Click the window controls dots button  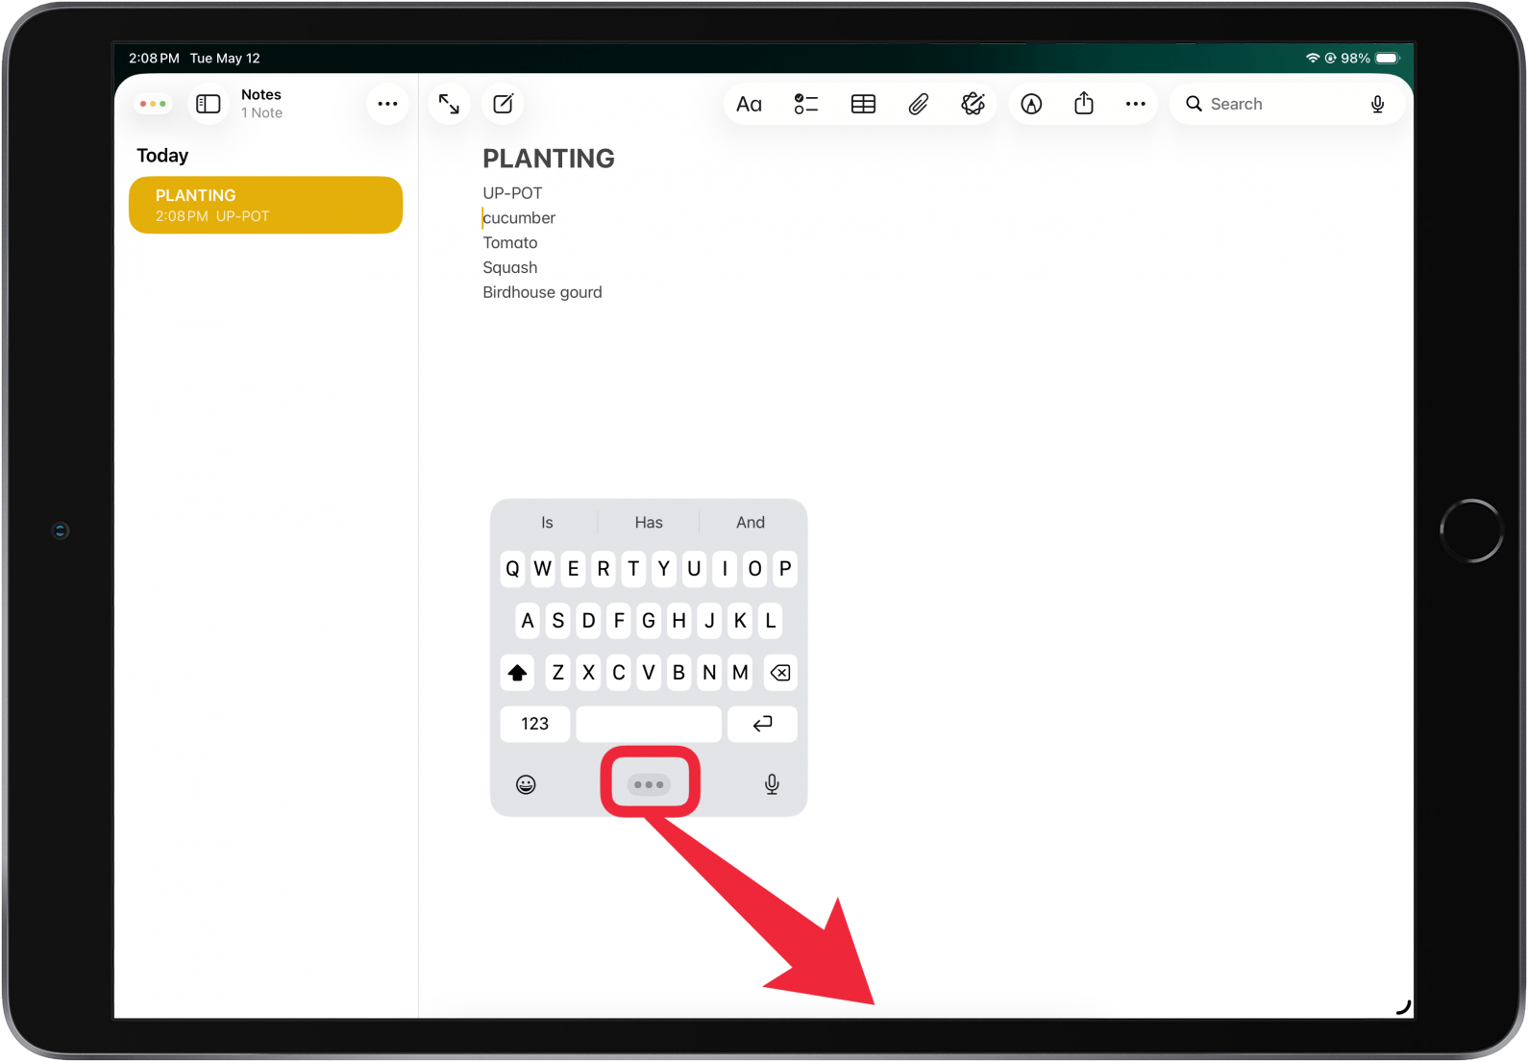click(153, 104)
